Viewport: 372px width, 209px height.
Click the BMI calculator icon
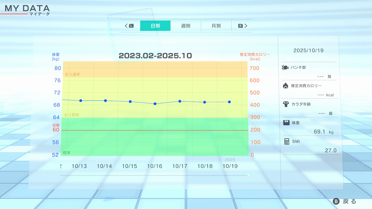click(x=287, y=142)
